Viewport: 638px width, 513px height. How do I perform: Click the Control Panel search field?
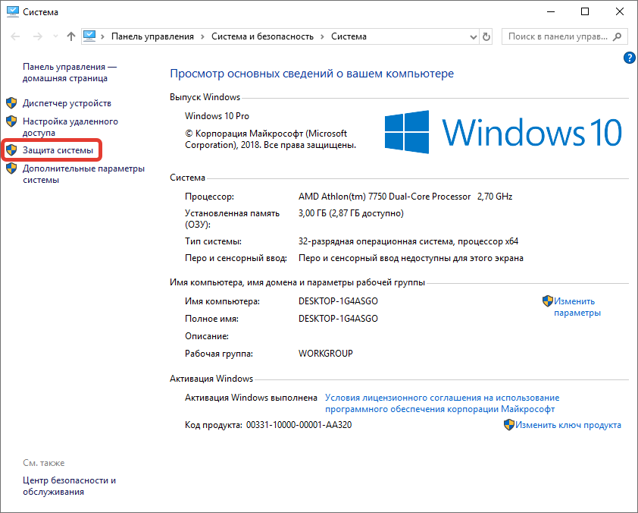557,36
